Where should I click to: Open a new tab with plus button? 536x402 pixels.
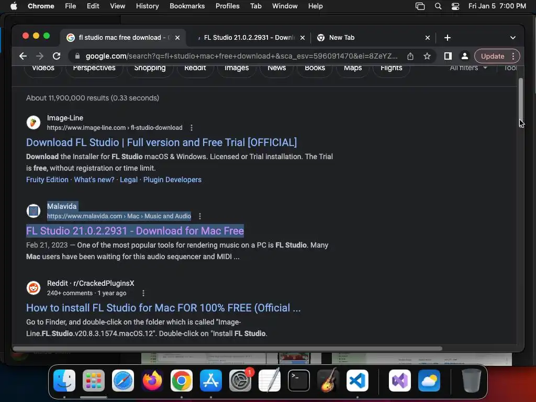pyautogui.click(x=448, y=38)
